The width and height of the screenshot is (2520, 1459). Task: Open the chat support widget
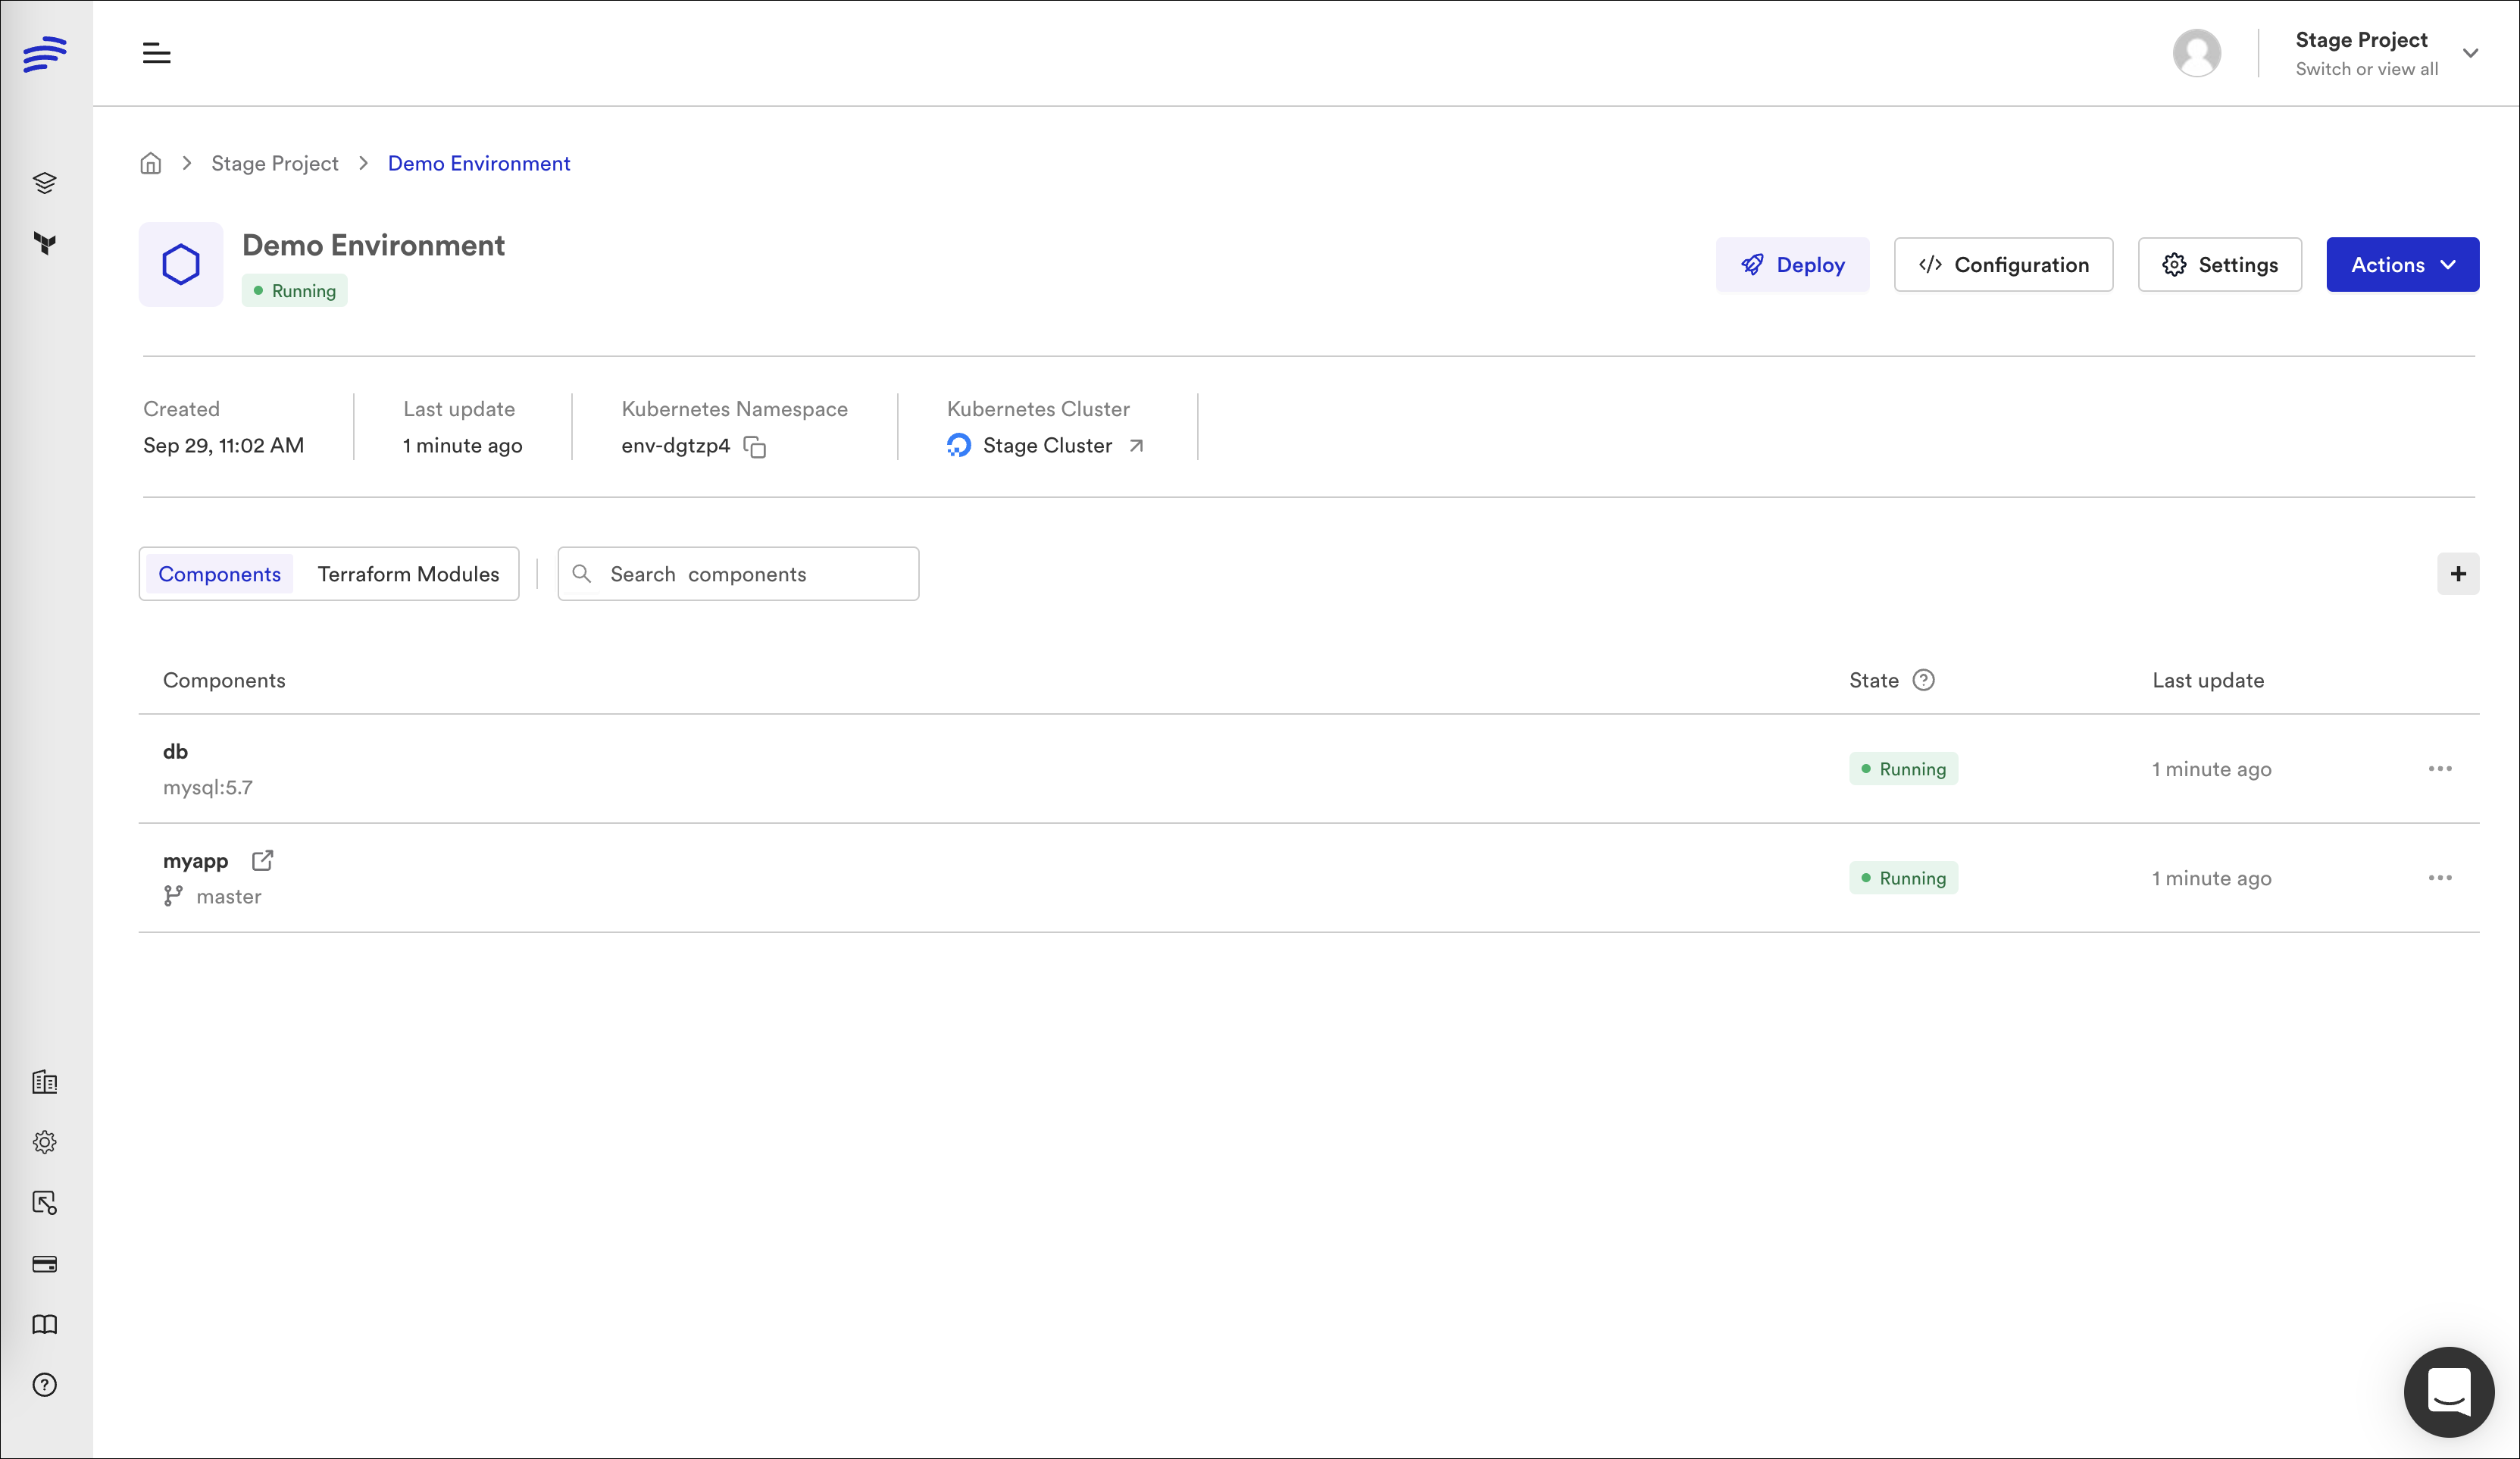2448,1391
